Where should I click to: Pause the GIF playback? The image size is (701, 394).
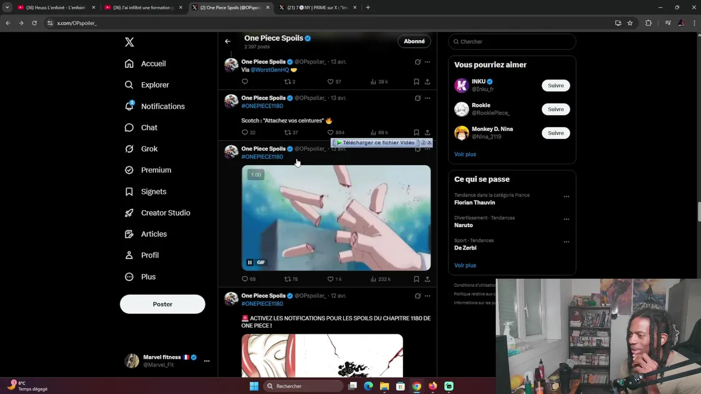click(250, 263)
